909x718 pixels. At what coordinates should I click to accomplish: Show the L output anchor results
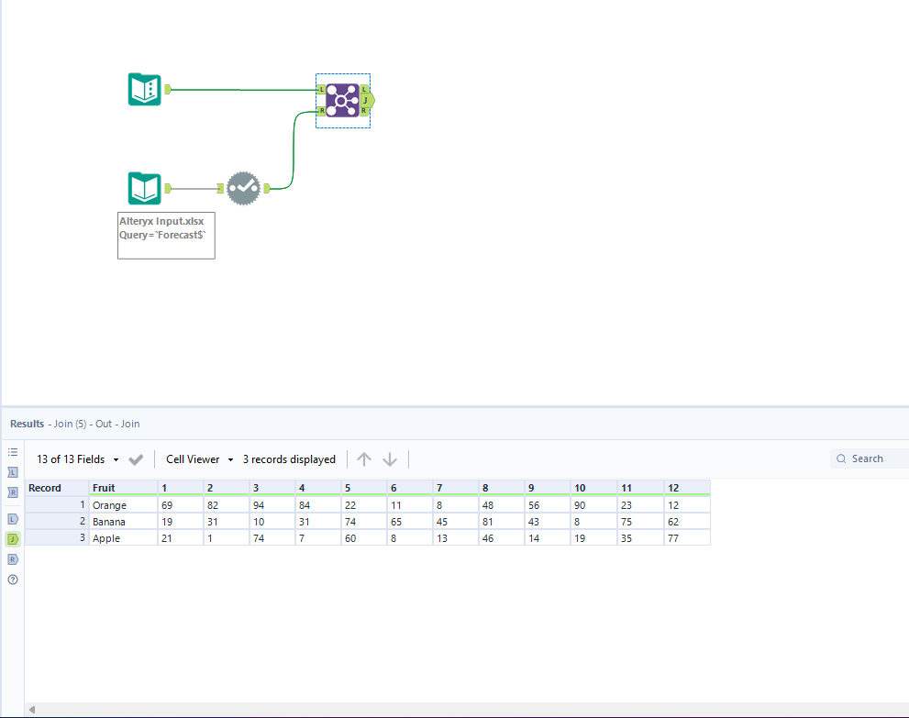click(x=13, y=519)
